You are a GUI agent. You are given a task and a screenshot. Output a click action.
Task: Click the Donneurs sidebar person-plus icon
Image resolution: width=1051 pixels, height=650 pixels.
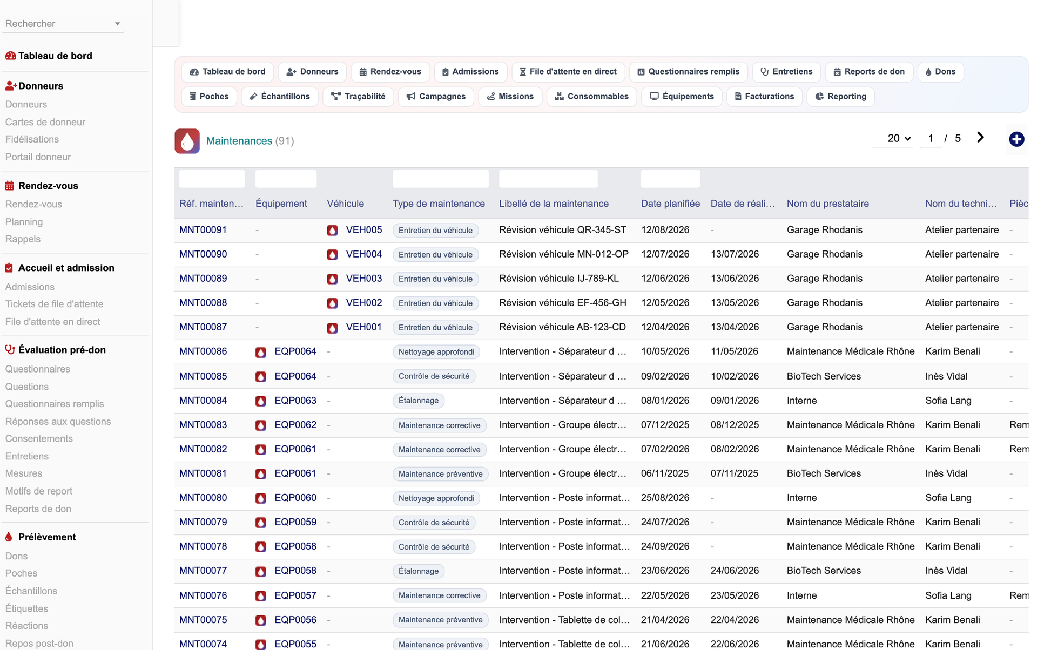click(x=11, y=86)
